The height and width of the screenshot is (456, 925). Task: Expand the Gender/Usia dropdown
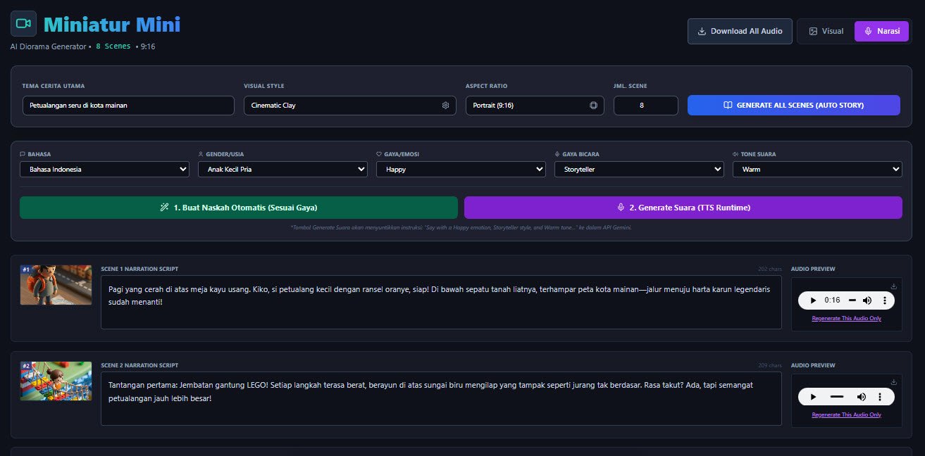[283, 169]
